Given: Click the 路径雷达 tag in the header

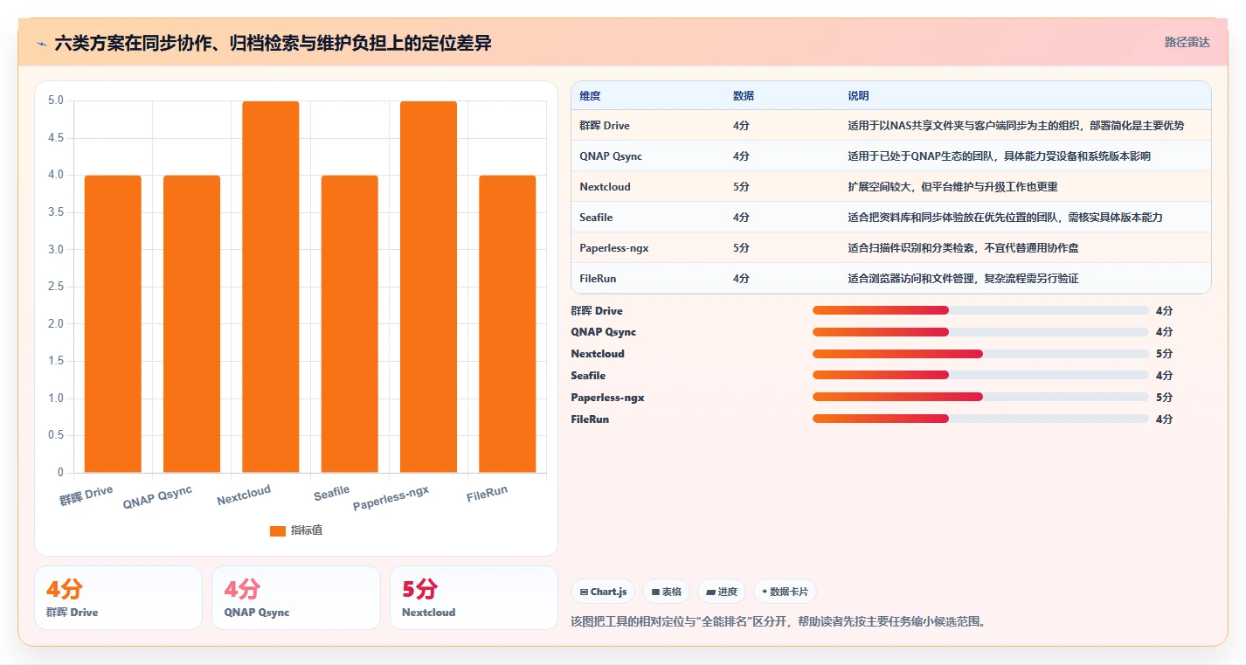Looking at the screenshot, I should pyautogui.click(x=1187, y=42).
